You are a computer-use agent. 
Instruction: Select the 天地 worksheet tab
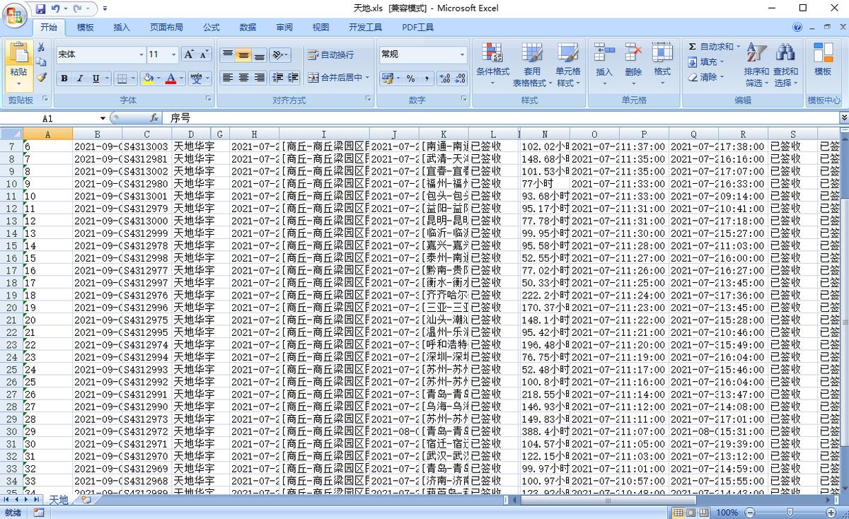point(59,500)
